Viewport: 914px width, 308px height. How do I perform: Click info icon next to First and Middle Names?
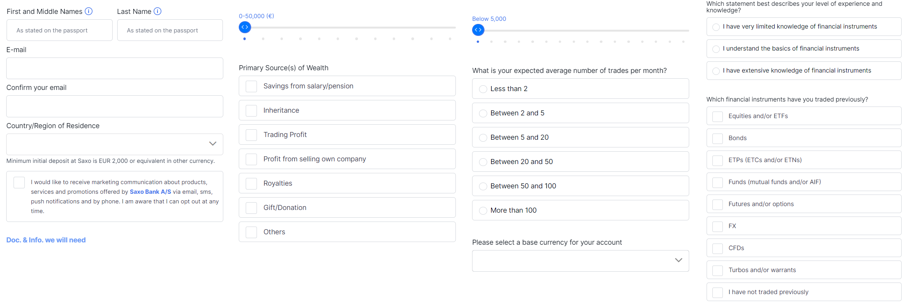point(89,11)
